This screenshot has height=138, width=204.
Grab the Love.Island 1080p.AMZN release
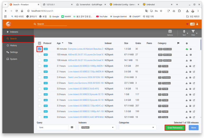pyautogui.click(x=187, y=66)
